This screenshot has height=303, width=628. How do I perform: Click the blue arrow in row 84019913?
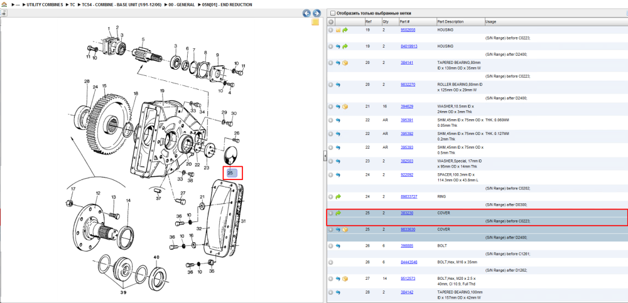tap(338, 46)
